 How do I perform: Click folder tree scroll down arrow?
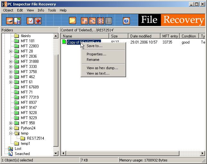pyautogui.click(x=56, y=153)
